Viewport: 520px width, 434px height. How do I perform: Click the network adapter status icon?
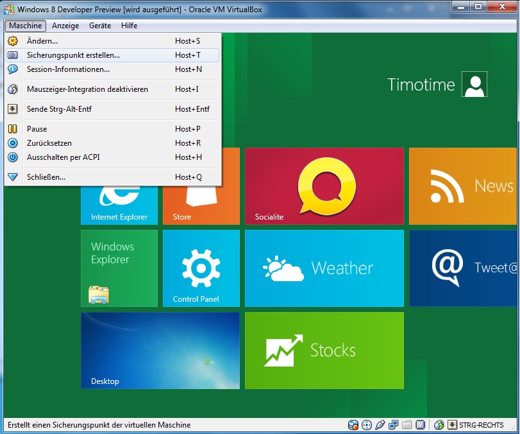click(x=393, y=425)
